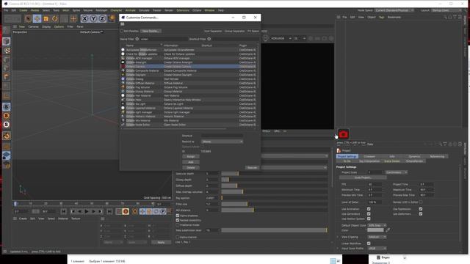Image resolution: width=470 pixels, height=264 pixels.
Task: Select Texture mode checkered icon in left palette
Action: point(7,51)
